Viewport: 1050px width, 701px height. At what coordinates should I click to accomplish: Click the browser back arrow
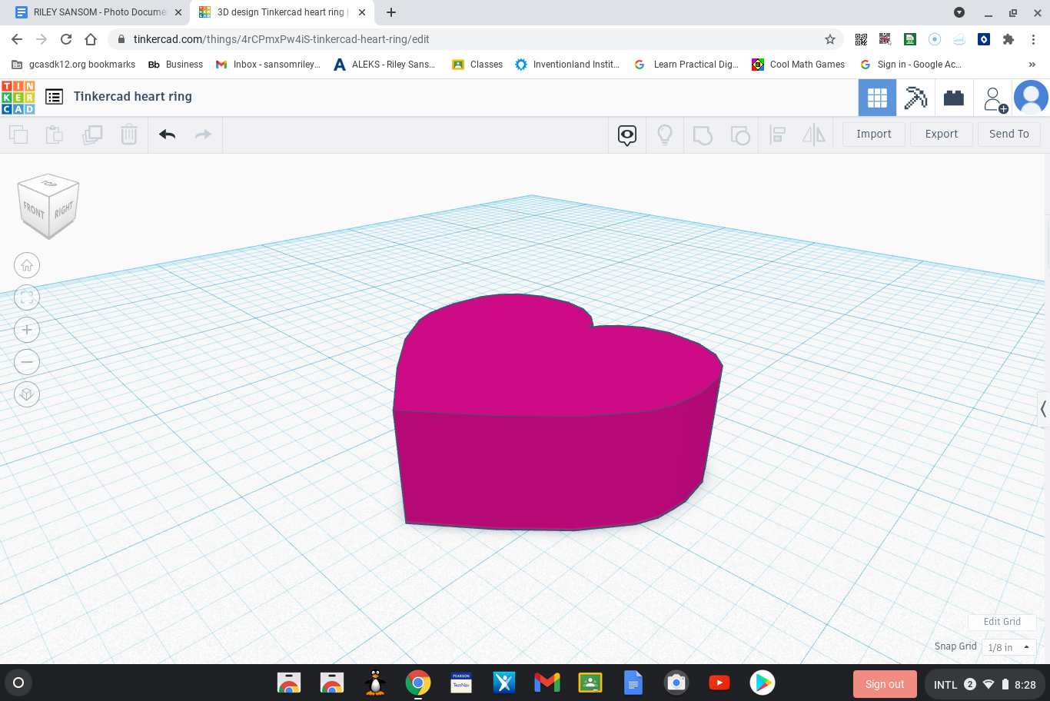click(17, 39)
